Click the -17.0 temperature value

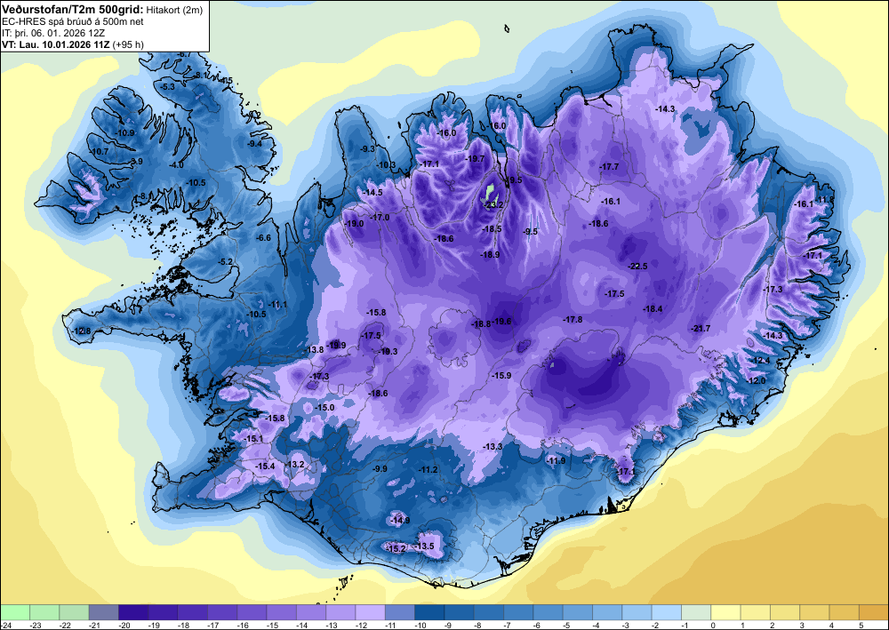380,217
